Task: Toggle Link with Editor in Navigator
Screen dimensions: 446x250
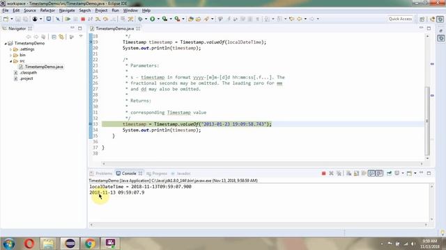Action: 61,37
